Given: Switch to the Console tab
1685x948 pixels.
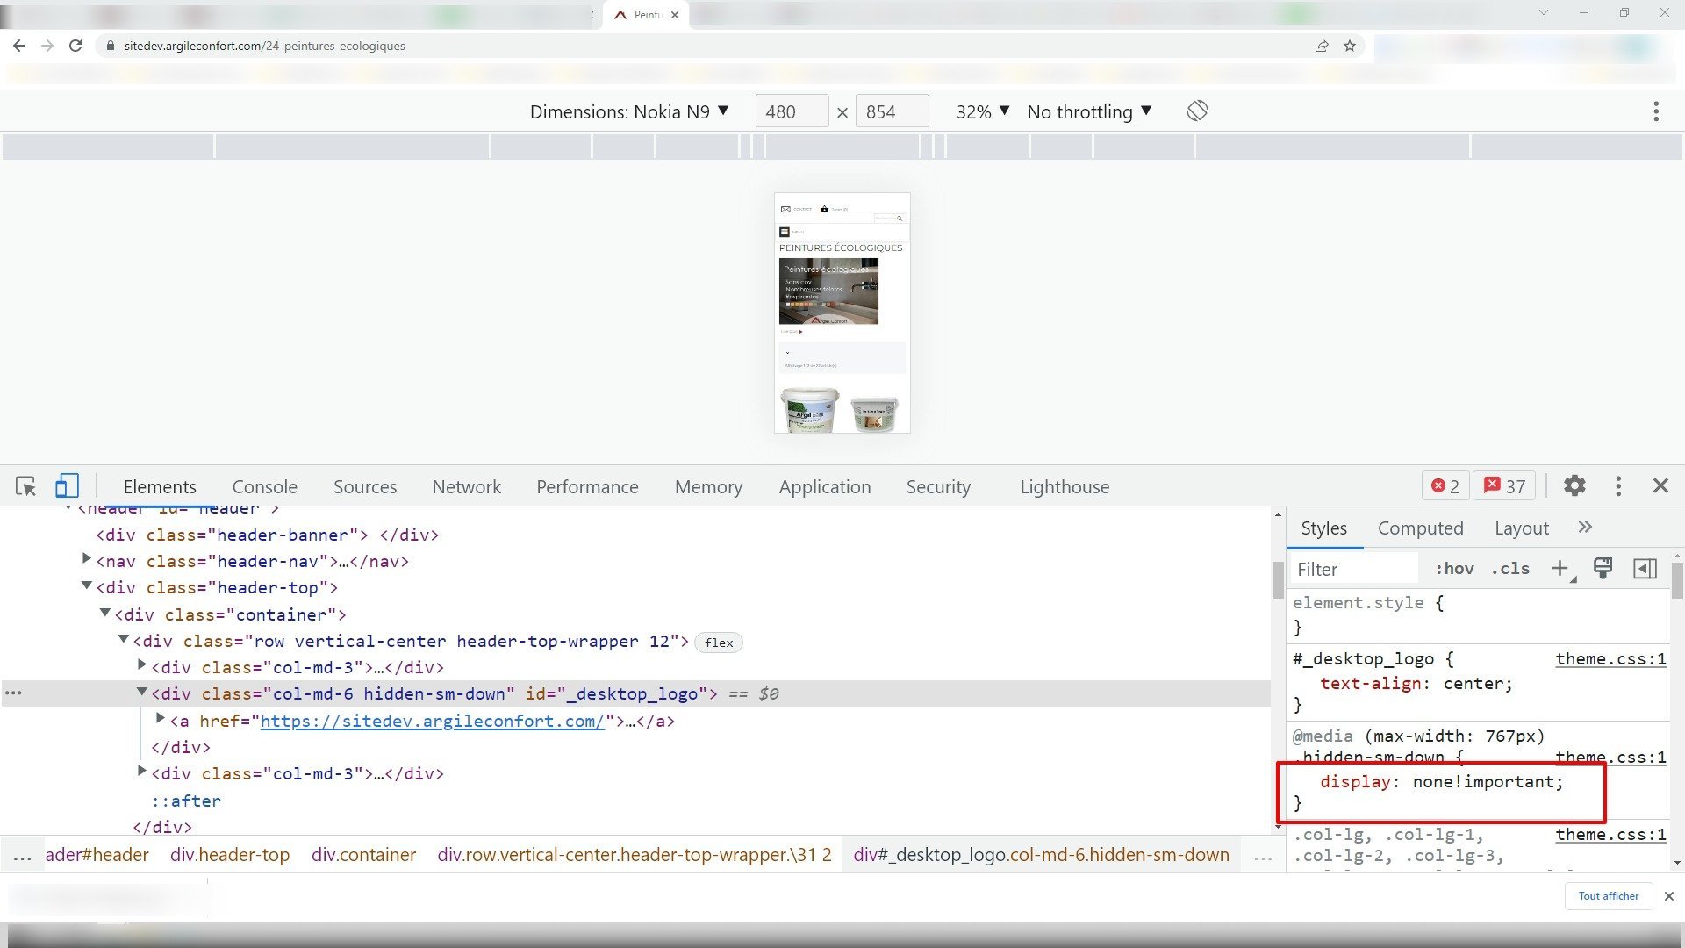Looking at the screenshot, I should [x=264, y=487].
